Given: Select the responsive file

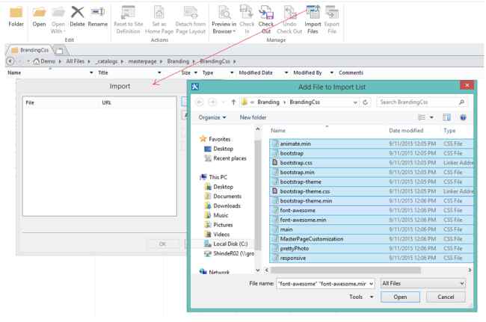Looking at the screenshot, I should click(x=371, y=258).
